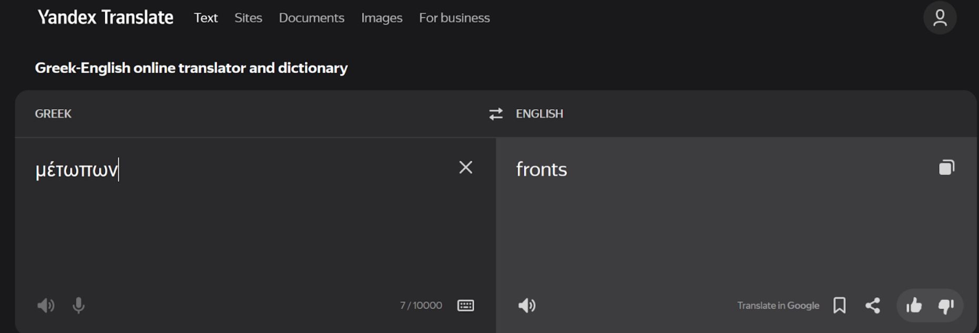The width and height of the screenshot is (979, 333).
Task: Open the ENGLISH target language selector
Action: [539, 114]
